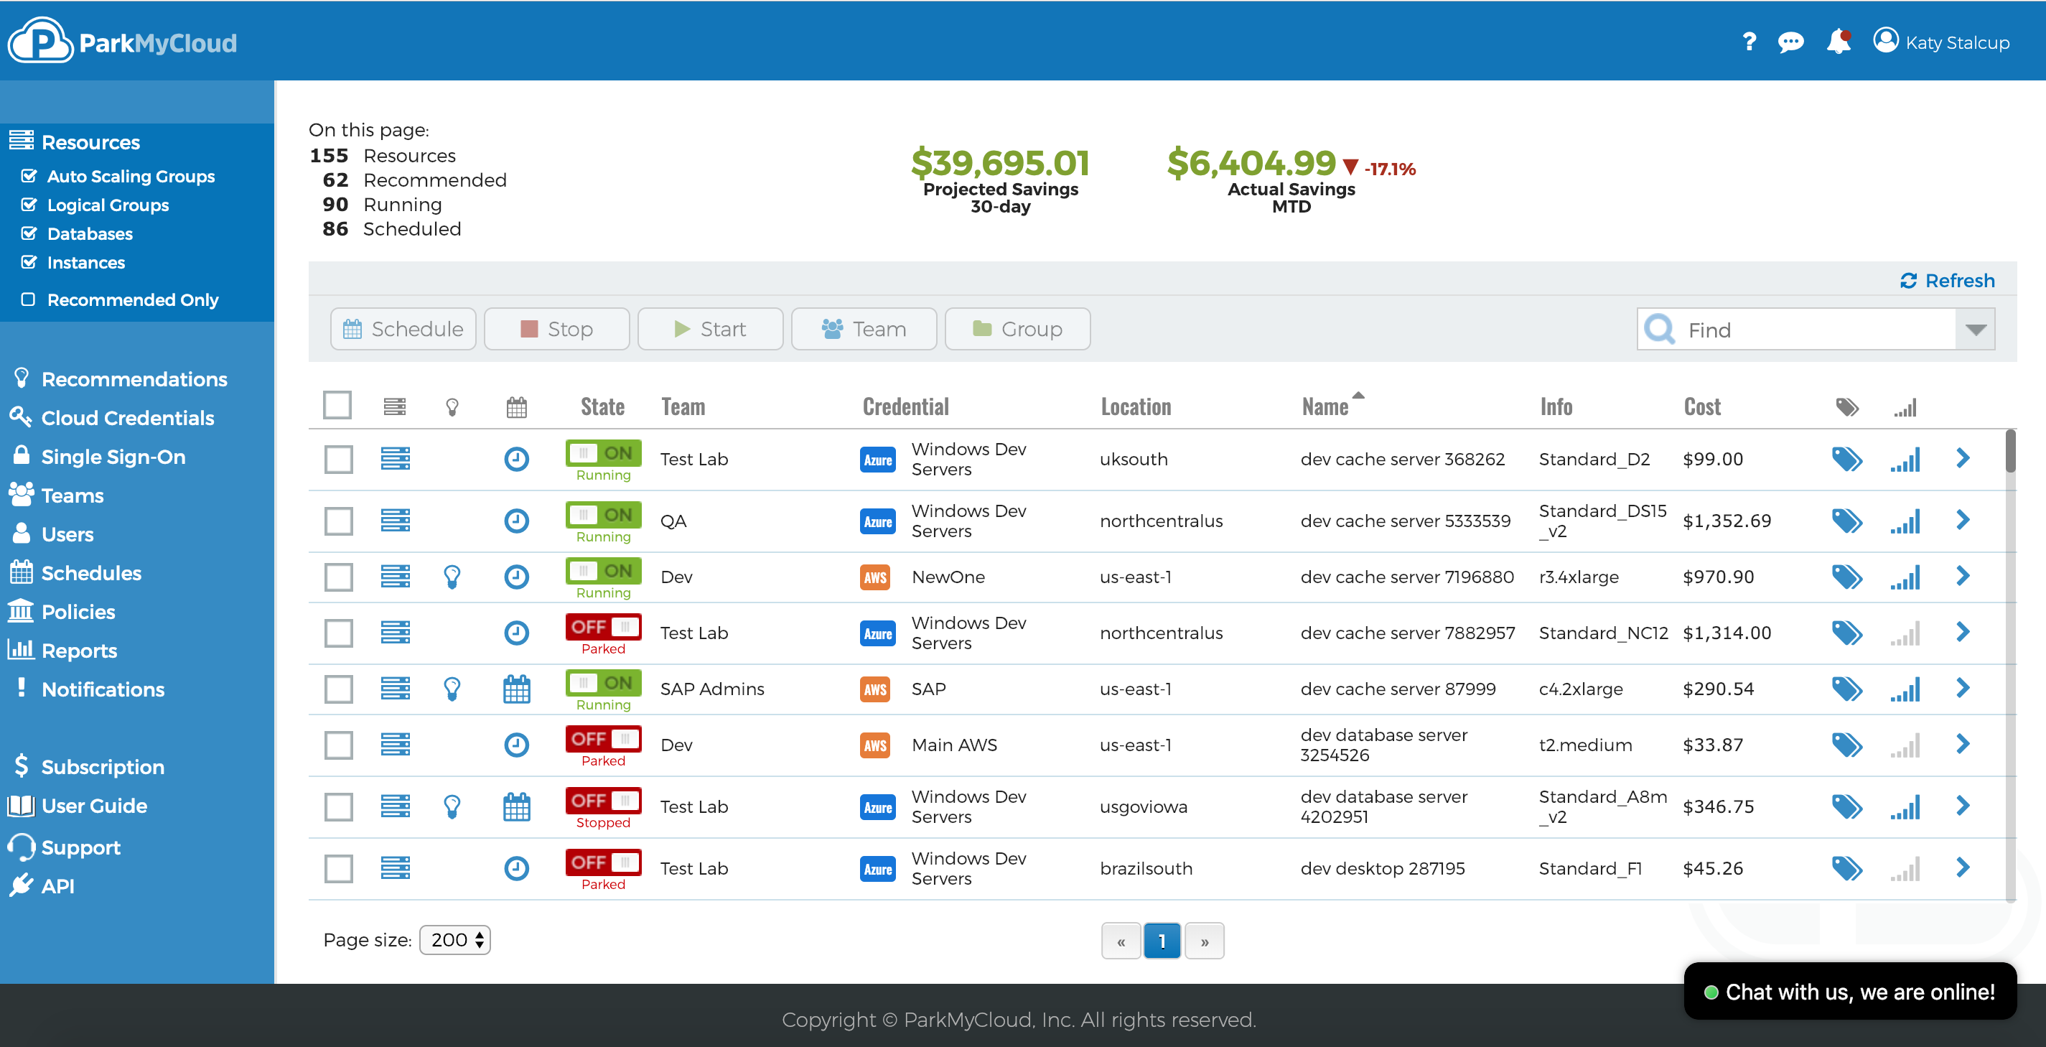Open the Page size selector
2046x1047 pixels.
click(x=454, y=940)
